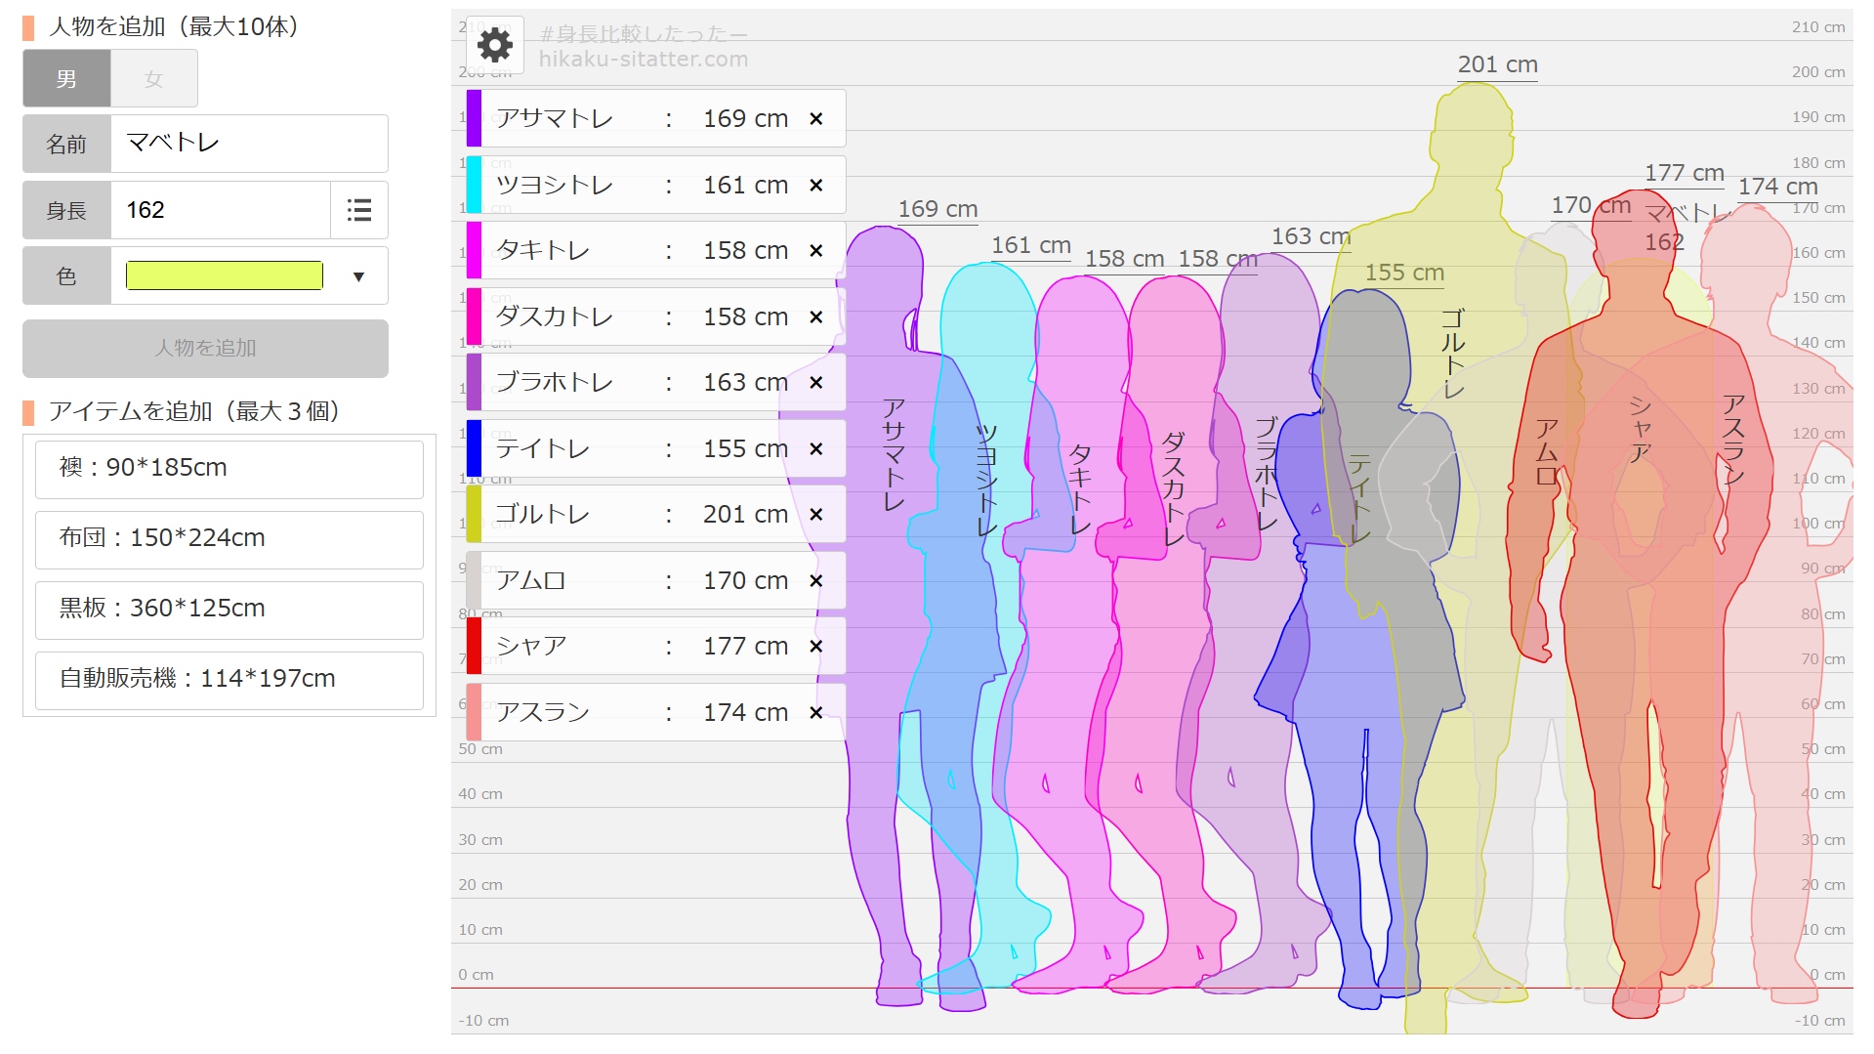Open the height list icon
Screen dimensions: 1874x1054
(x=359, y=210)
